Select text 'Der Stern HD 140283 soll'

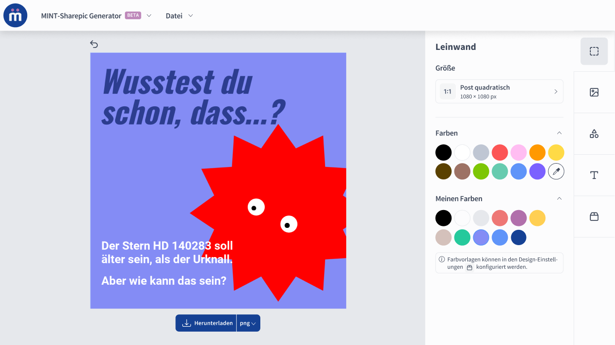pos(167,246)
